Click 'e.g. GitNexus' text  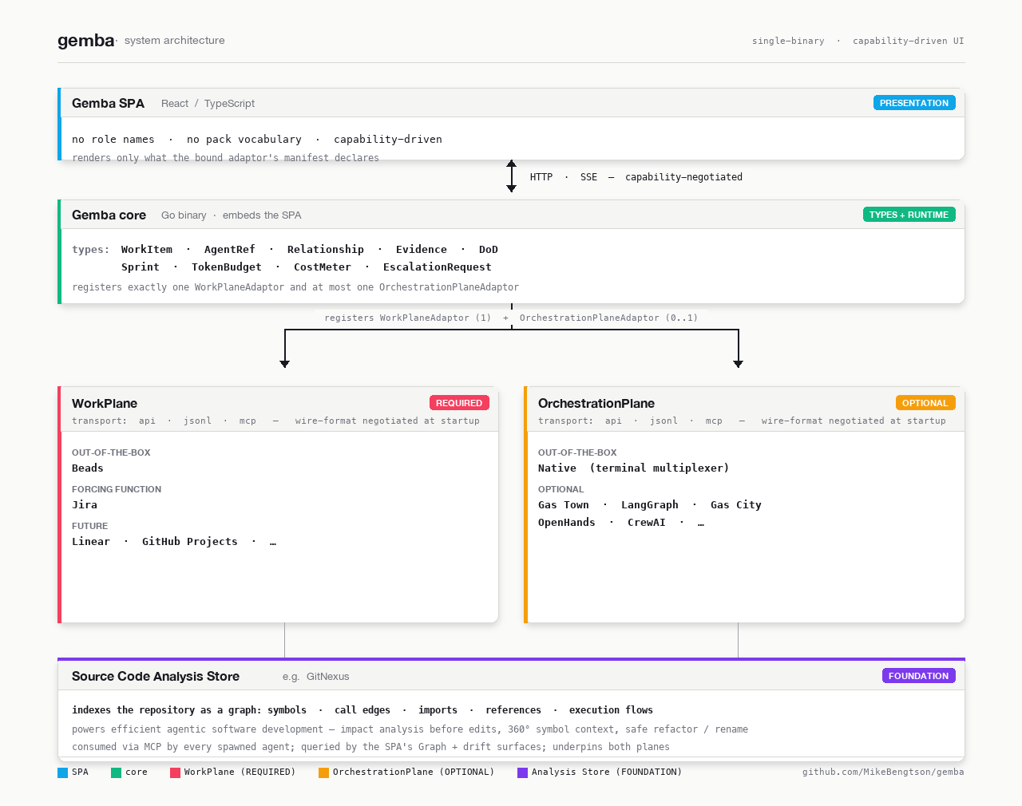316,676
